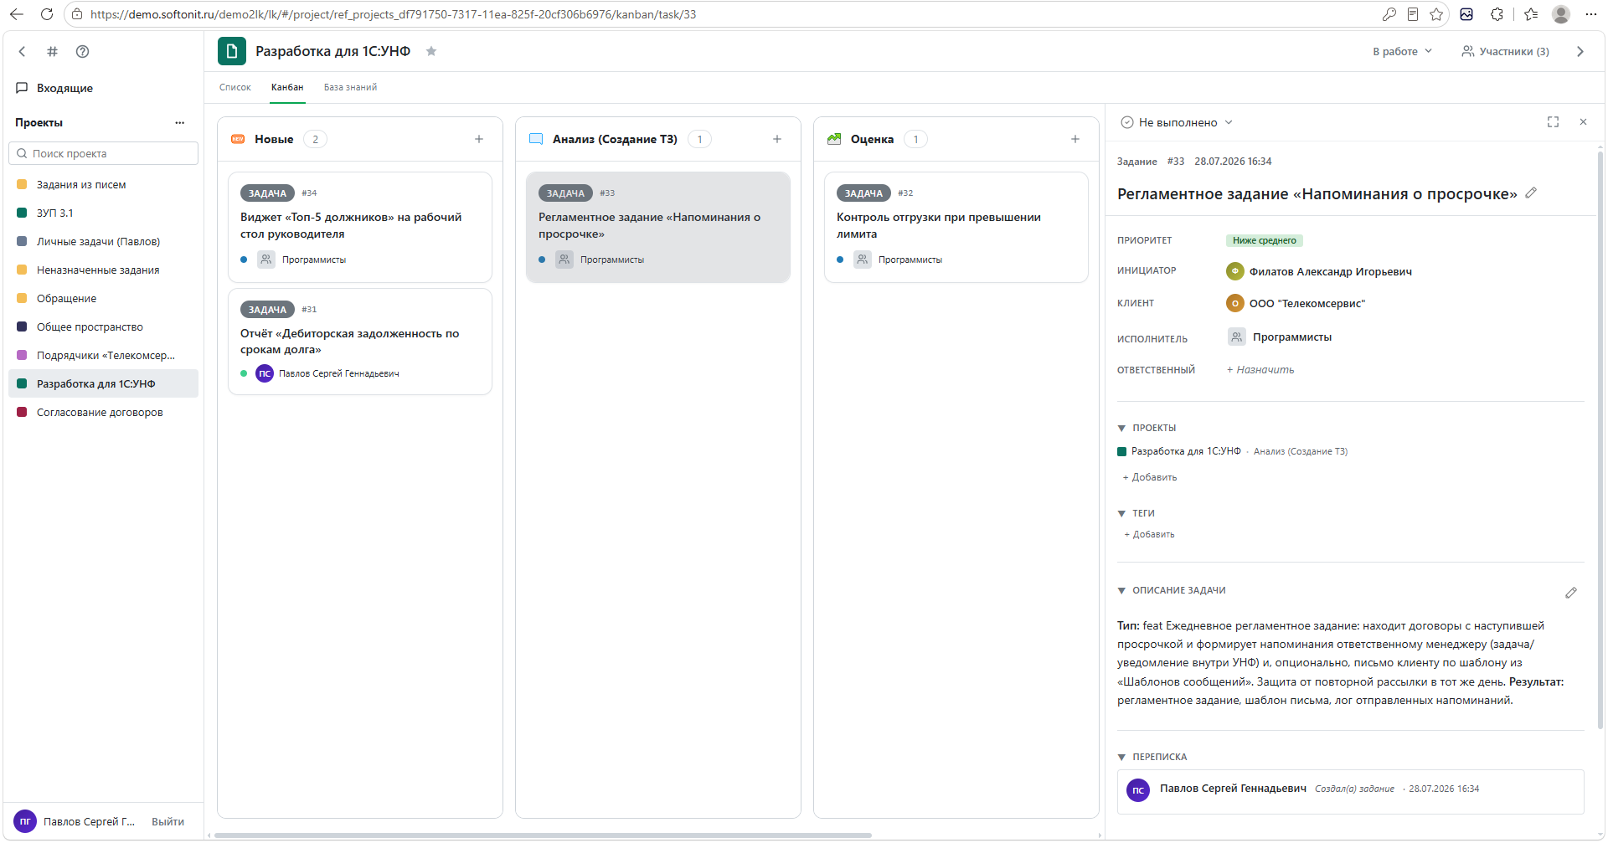Collapse the sidebar with the left chevron
The image size is (1608, 843).
23,51
